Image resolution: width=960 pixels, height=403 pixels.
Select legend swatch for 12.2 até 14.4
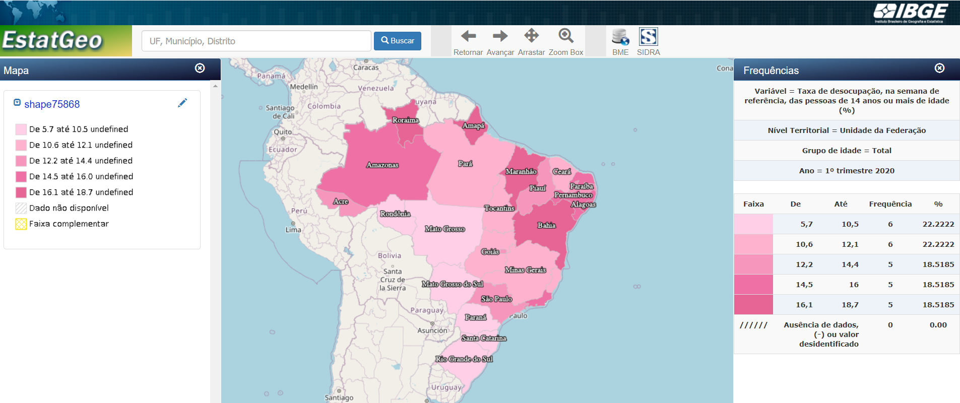click(21, 161)
